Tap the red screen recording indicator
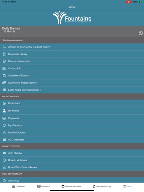Image resolution: width=144 pixels, height=192 pixels. pyautogui.click(x=128, y=2)
